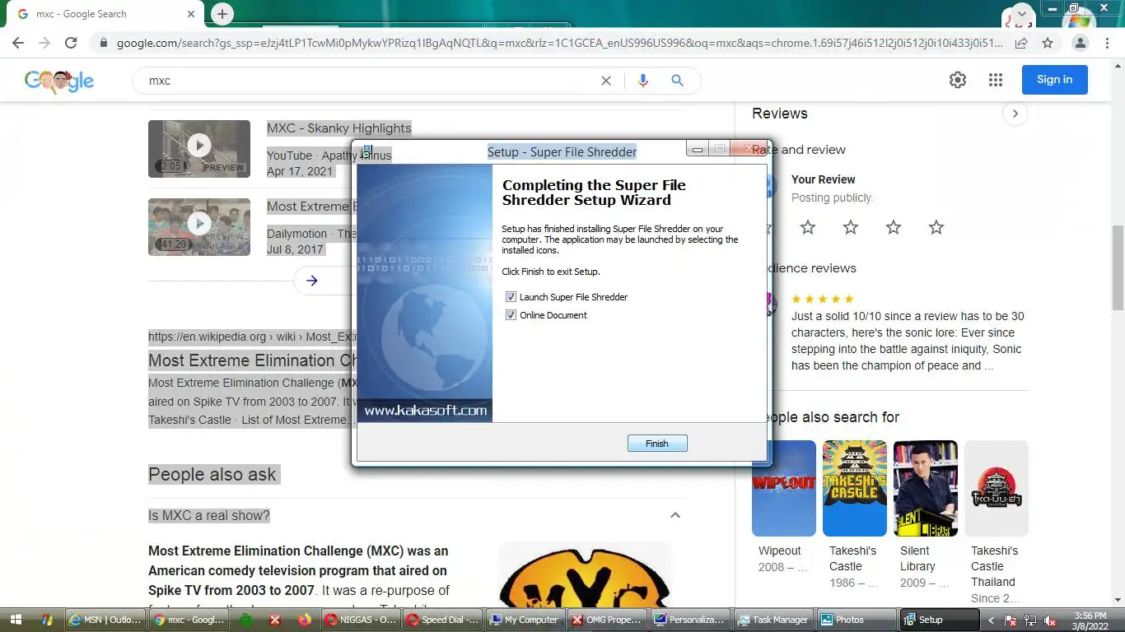
Task: Click the green taskbar icon
Action: (245, 620)
